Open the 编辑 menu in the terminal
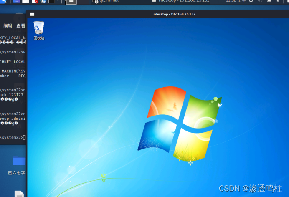This screenshot has width=289, height=197. pos(8,25)
